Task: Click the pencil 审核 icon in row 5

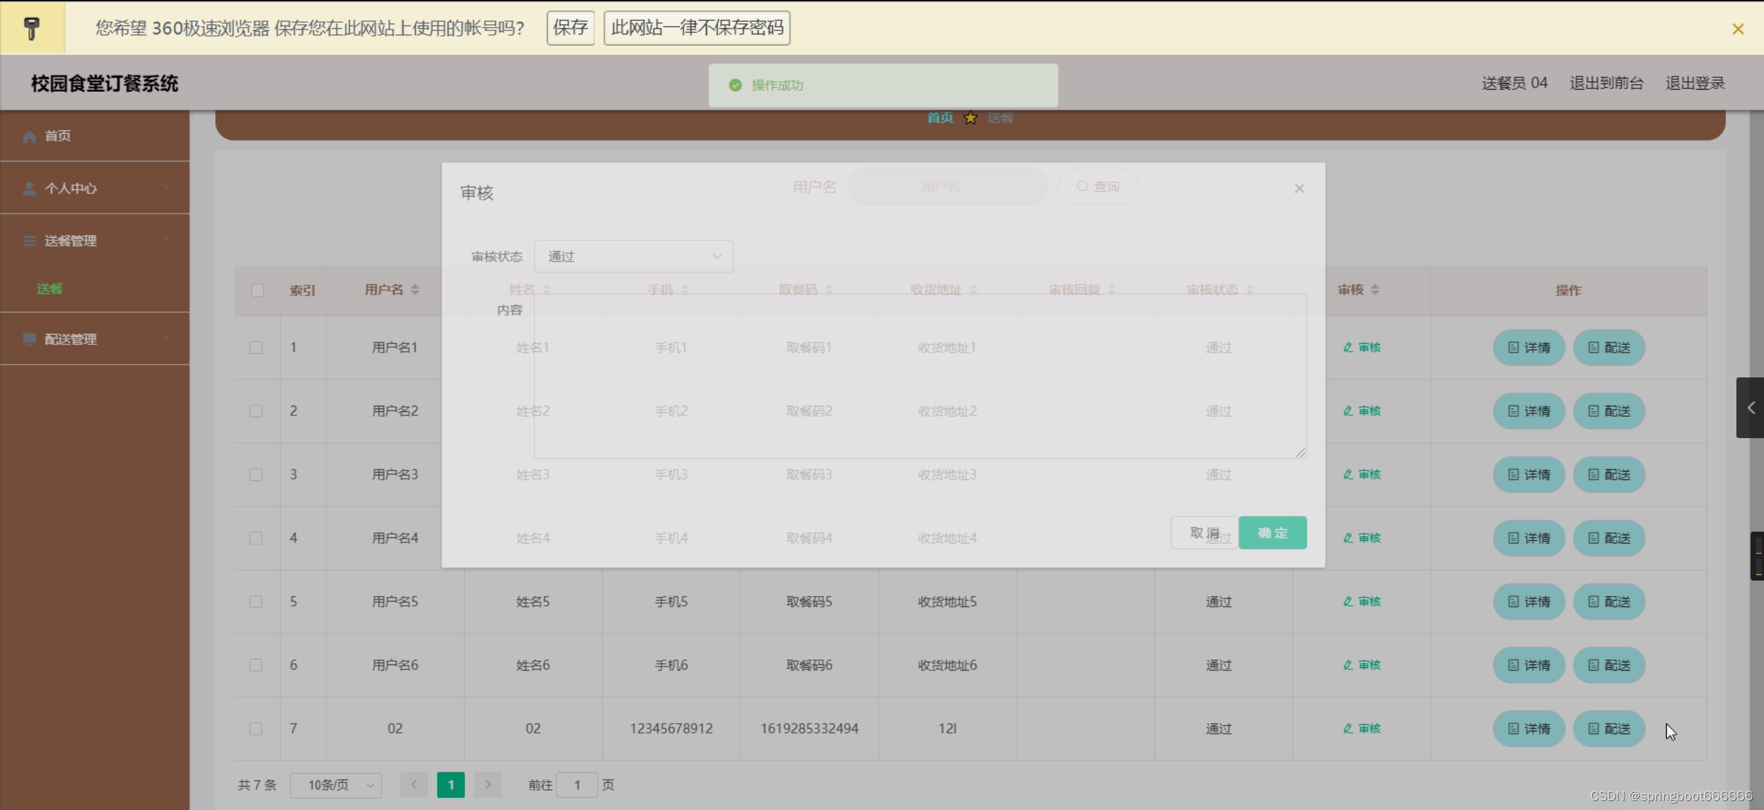Action: (1347, 602)
